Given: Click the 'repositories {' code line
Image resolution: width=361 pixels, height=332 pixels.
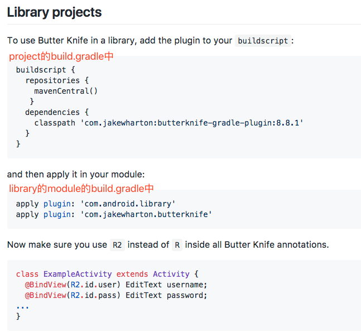Looking at the screenshot, I should pos(57,80).
